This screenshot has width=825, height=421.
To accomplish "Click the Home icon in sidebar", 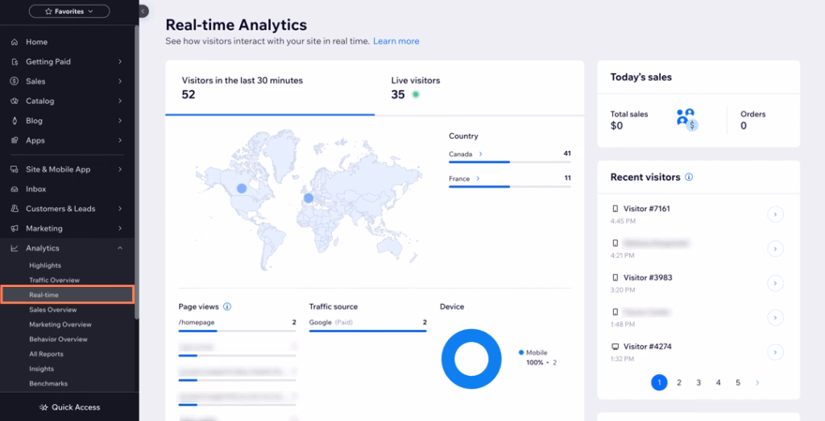I will pyautogui.click(x=15, y=42).
